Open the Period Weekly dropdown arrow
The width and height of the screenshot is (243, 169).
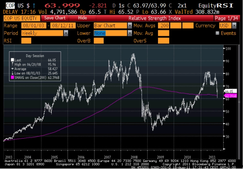coord(66,33)
